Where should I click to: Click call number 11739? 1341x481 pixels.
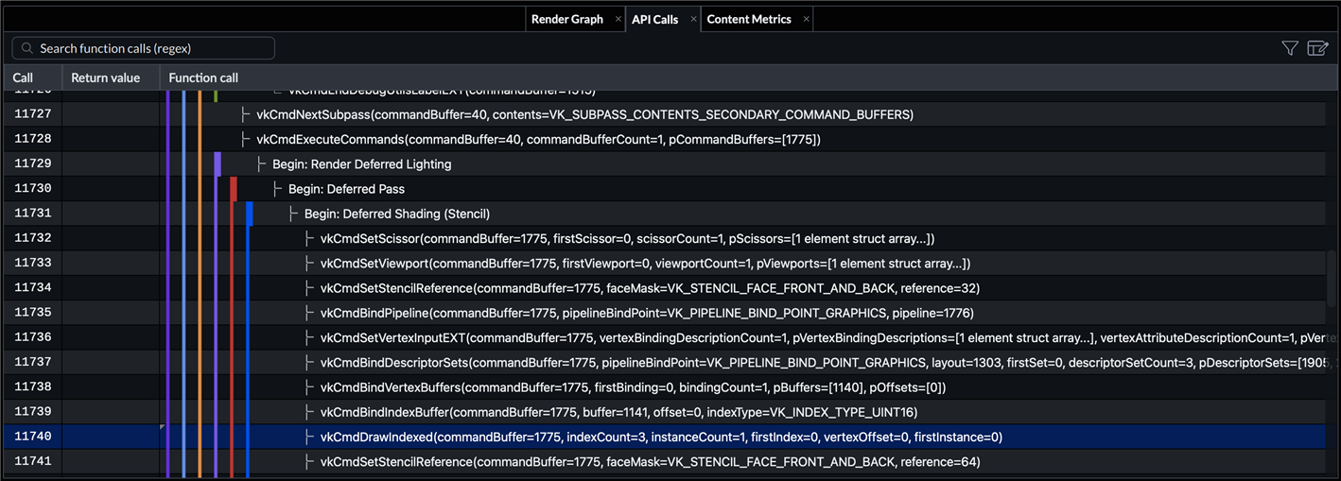(x=32, y=412)
